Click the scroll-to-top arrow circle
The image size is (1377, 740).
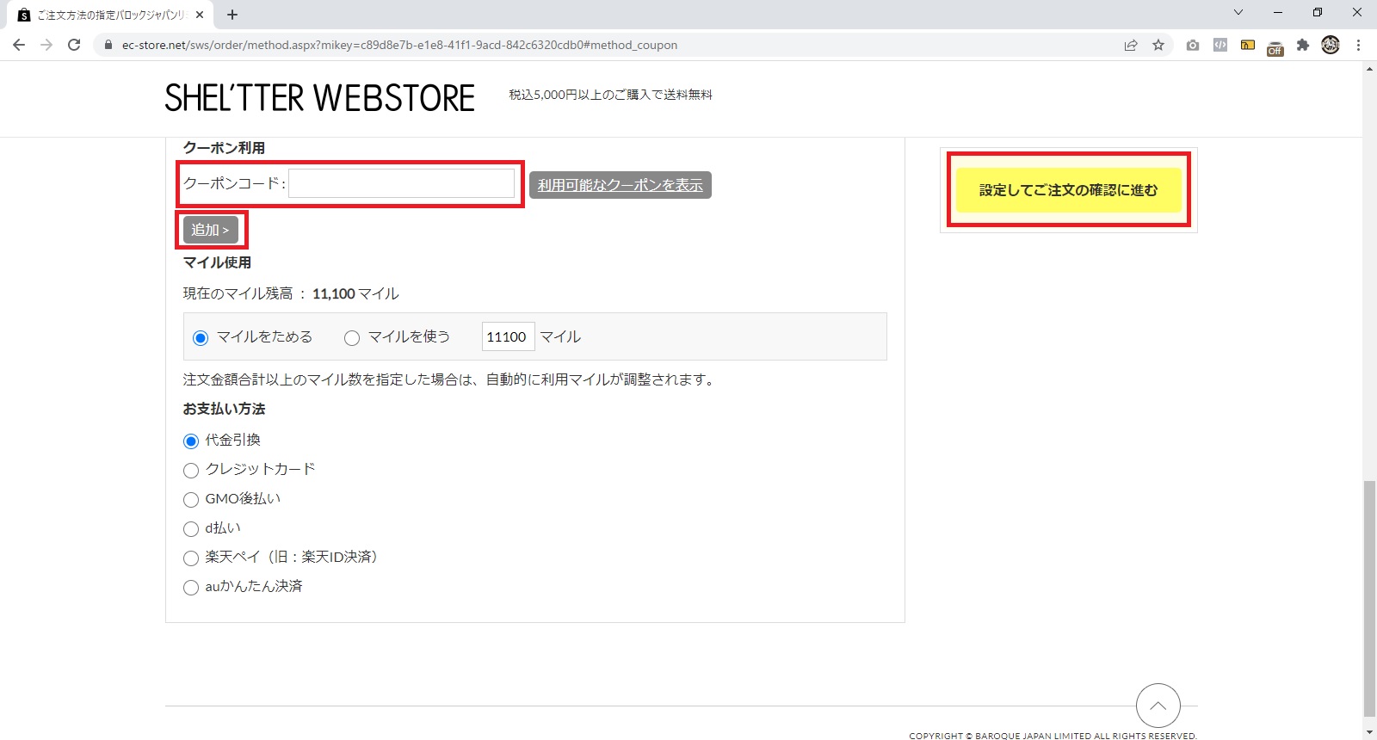click(1158, 706)
